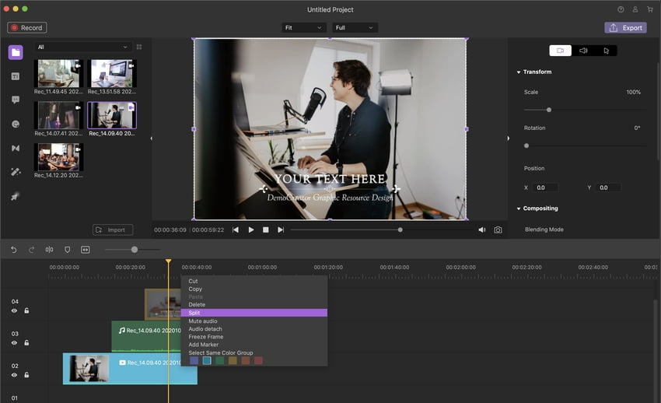Open the stickers panel in sidebar
This screenshot has height=403, width=661.
coord(16,124)
